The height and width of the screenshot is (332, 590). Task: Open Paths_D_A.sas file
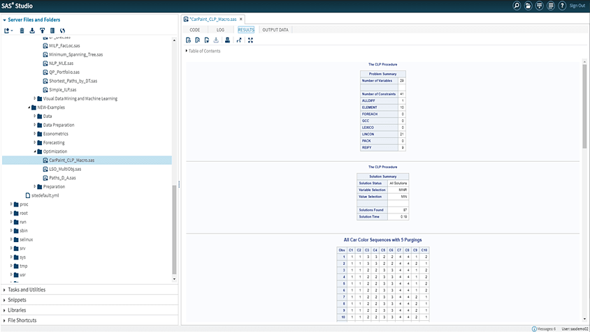(62, 178)
